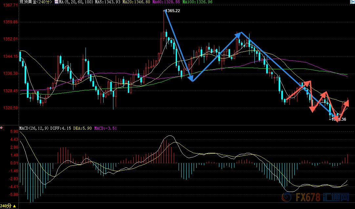Click the last red arrowhead pointing up-right
355x209 pixels.
tap(346, 103)
